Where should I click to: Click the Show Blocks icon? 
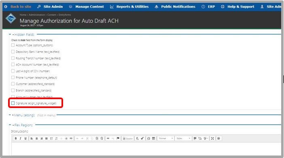click(x=195, y=138)
